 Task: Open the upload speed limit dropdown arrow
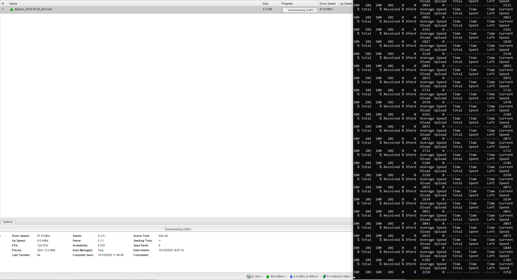(317, 277)
